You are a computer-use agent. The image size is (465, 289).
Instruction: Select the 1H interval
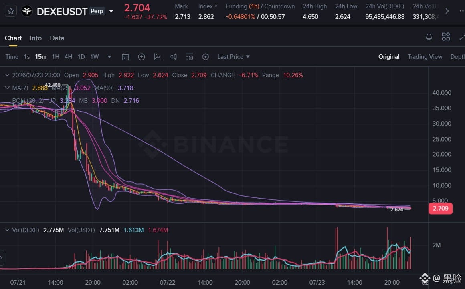coord(55,56)
